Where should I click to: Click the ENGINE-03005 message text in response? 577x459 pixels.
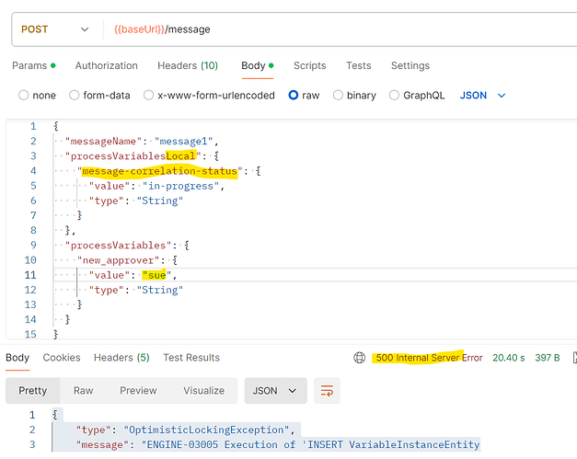311,444
